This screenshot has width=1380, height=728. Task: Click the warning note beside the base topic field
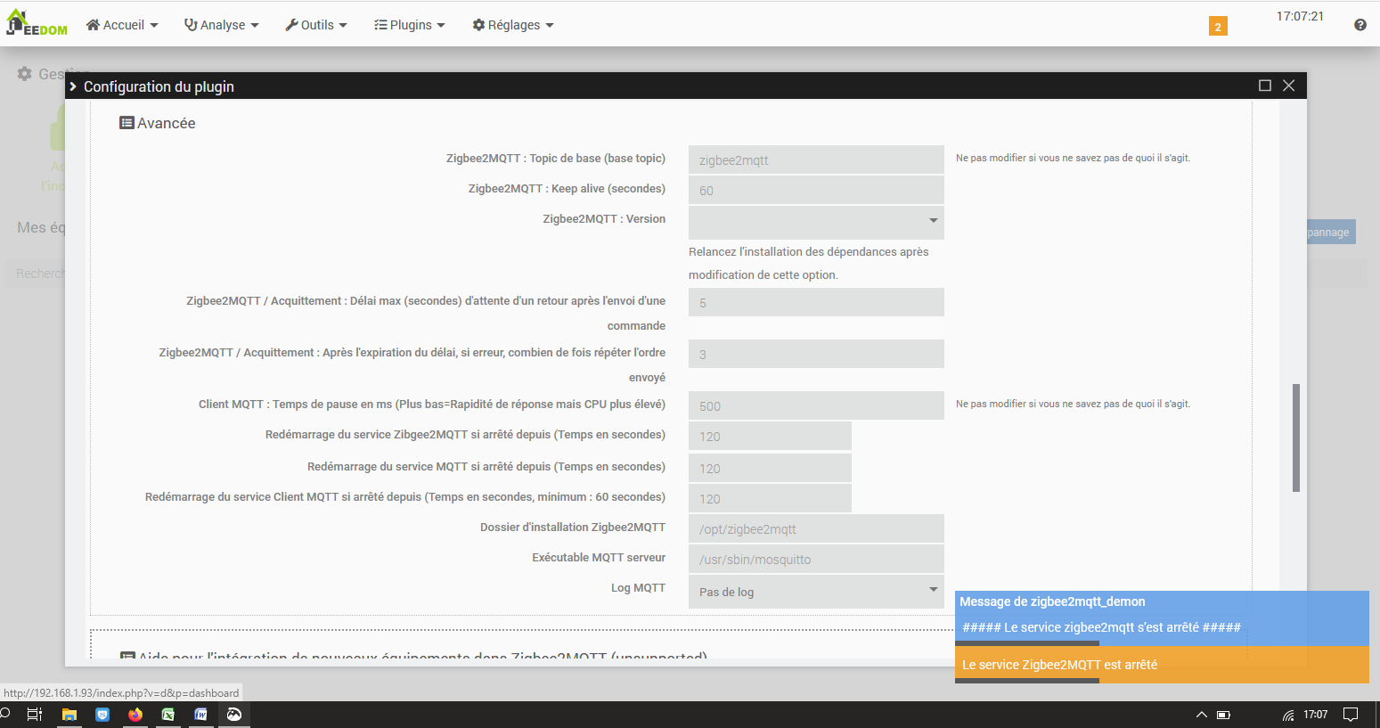pyautogui.click(x=1073, y=158)
